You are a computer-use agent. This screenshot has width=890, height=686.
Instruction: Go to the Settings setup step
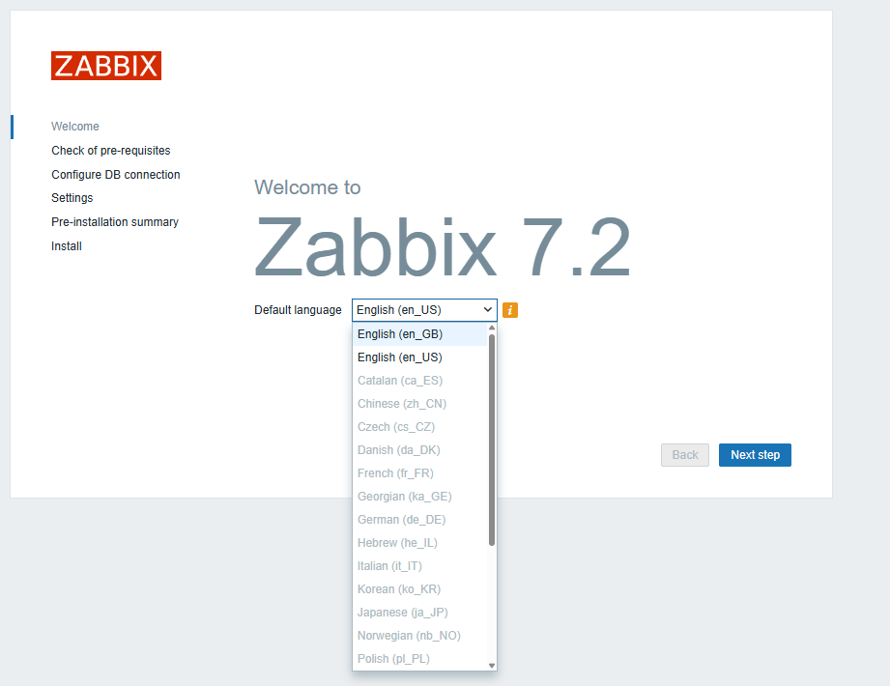pyautogui.click(x=72, y=198)
